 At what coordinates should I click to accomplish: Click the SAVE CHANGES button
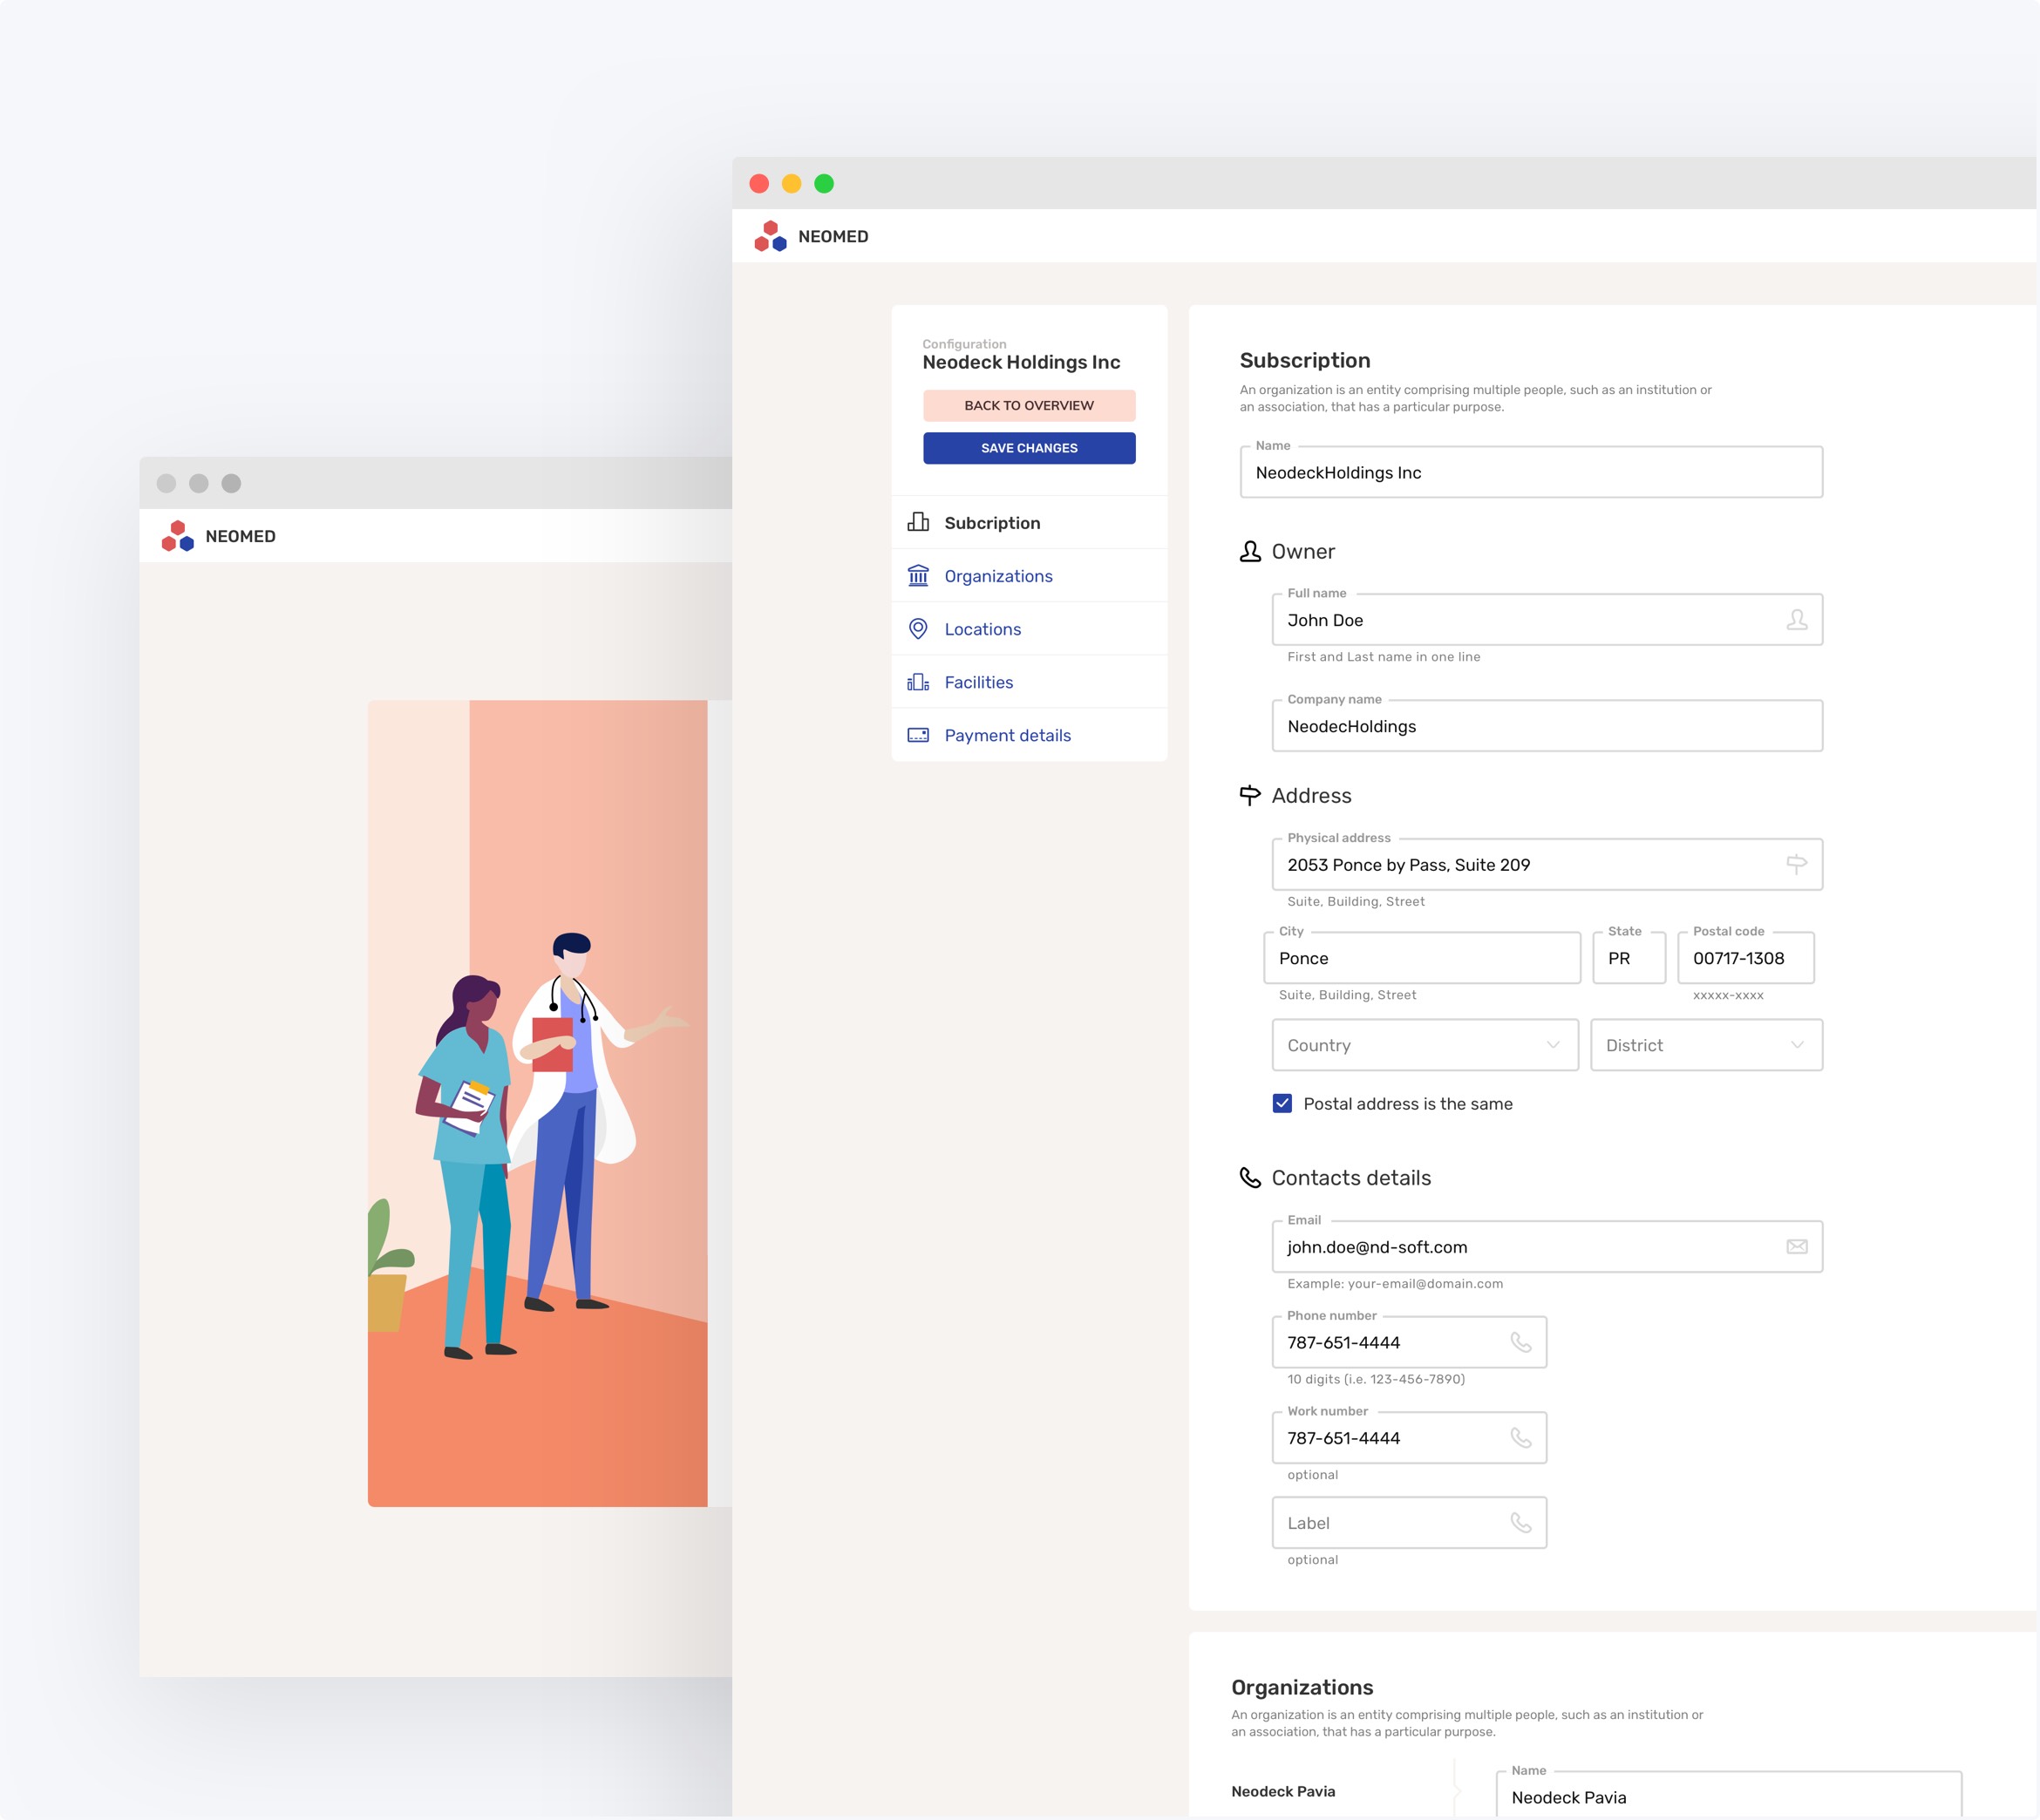click(x=1029, y=447)
